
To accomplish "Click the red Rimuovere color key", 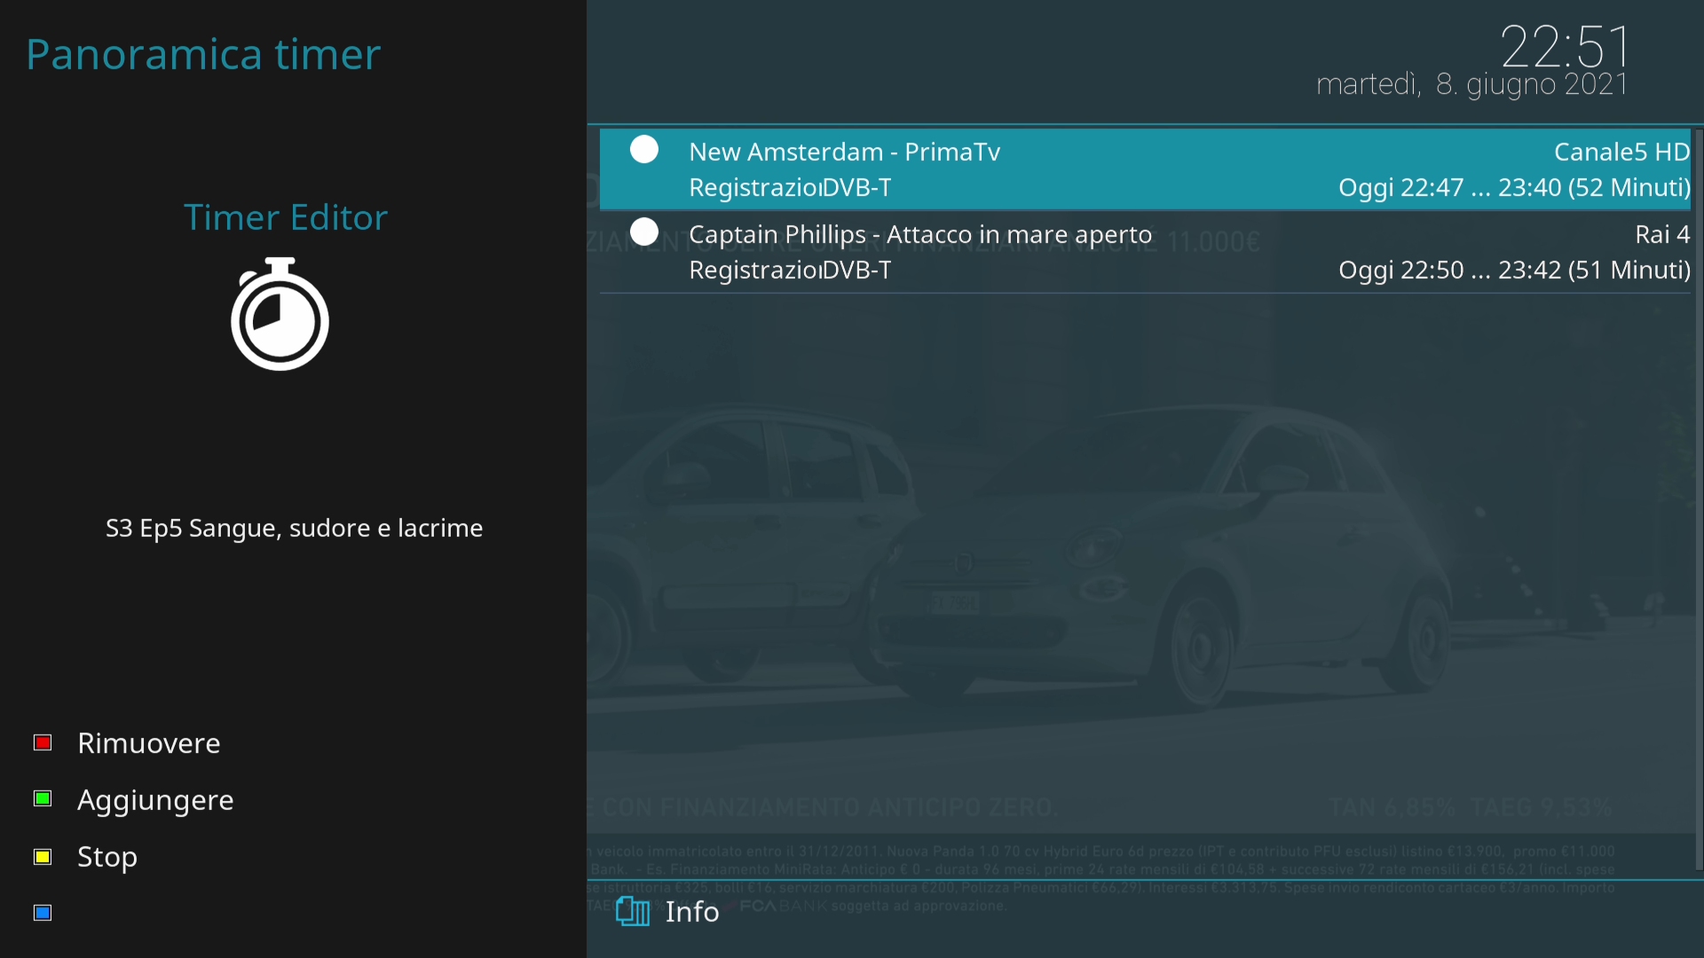I will click(x=43, y=742).
